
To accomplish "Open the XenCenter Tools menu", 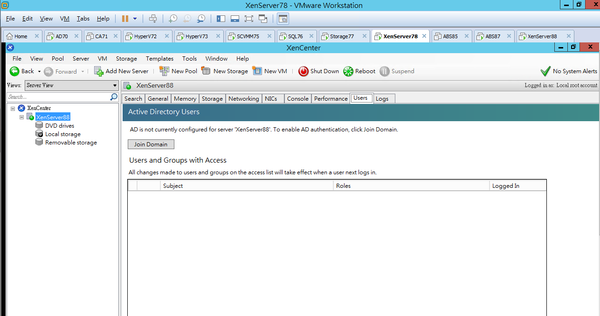I will 189,59.
